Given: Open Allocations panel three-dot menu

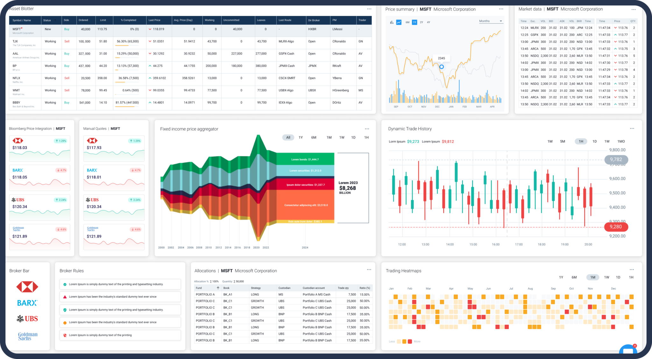Looking at the screenshot, I should pos(369,270).
